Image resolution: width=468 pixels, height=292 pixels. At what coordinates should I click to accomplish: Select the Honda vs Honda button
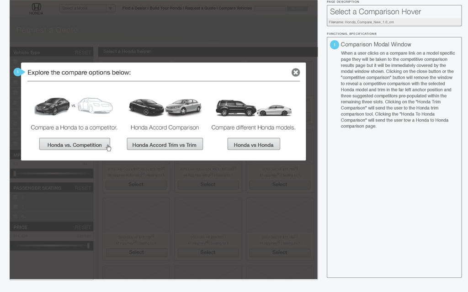click(254, 145)
